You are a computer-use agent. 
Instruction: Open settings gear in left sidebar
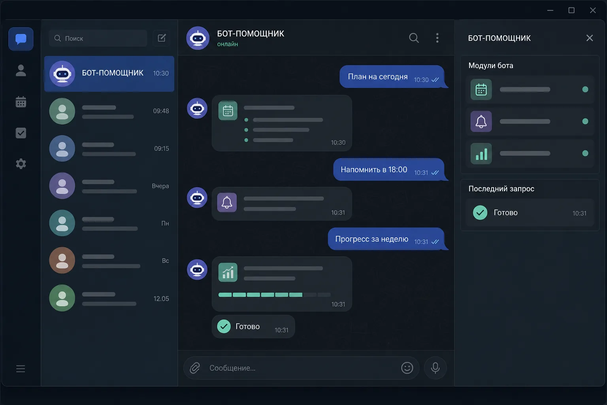pos(21,164)
